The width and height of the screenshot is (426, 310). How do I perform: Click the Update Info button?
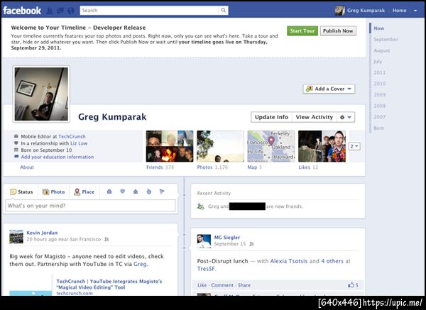coord(271,117)
